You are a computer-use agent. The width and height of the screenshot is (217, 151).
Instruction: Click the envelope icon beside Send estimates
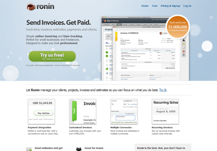[29, 149]
